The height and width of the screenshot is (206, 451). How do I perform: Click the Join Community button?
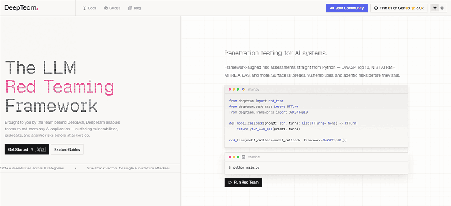pyautogui.click(x=347, y=8)
